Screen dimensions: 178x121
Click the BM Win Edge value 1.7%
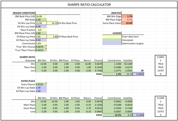click(x=127, y=16)
